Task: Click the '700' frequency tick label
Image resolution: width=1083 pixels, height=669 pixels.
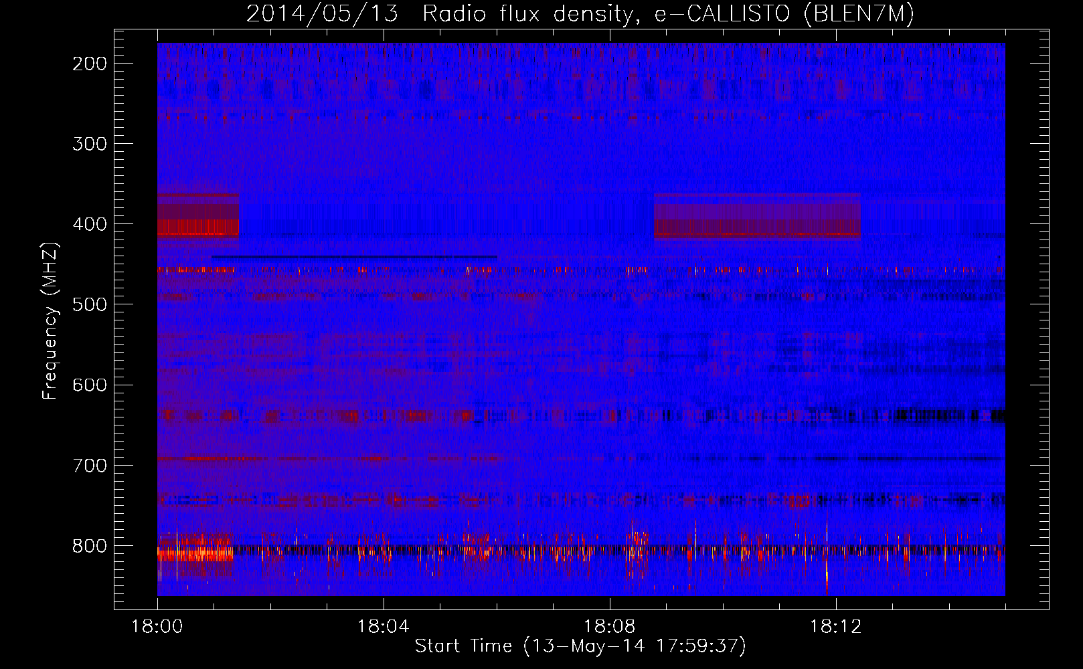Action: click(x=90, y=465)
